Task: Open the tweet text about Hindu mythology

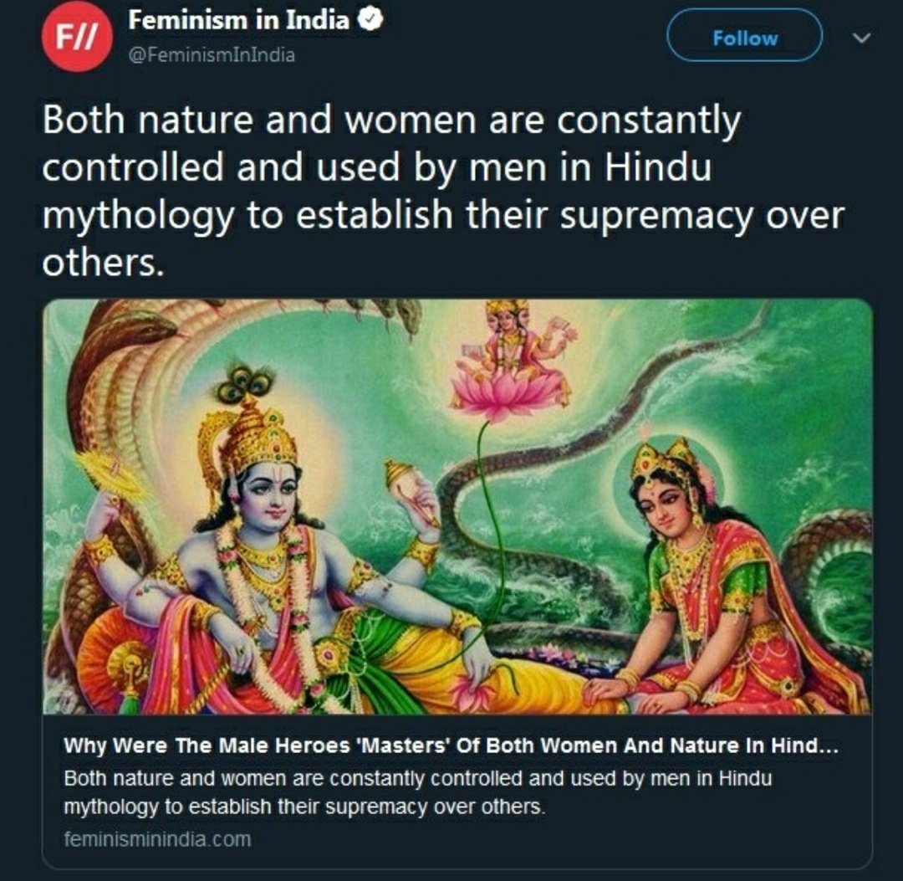Action: (x=443, y=191)
